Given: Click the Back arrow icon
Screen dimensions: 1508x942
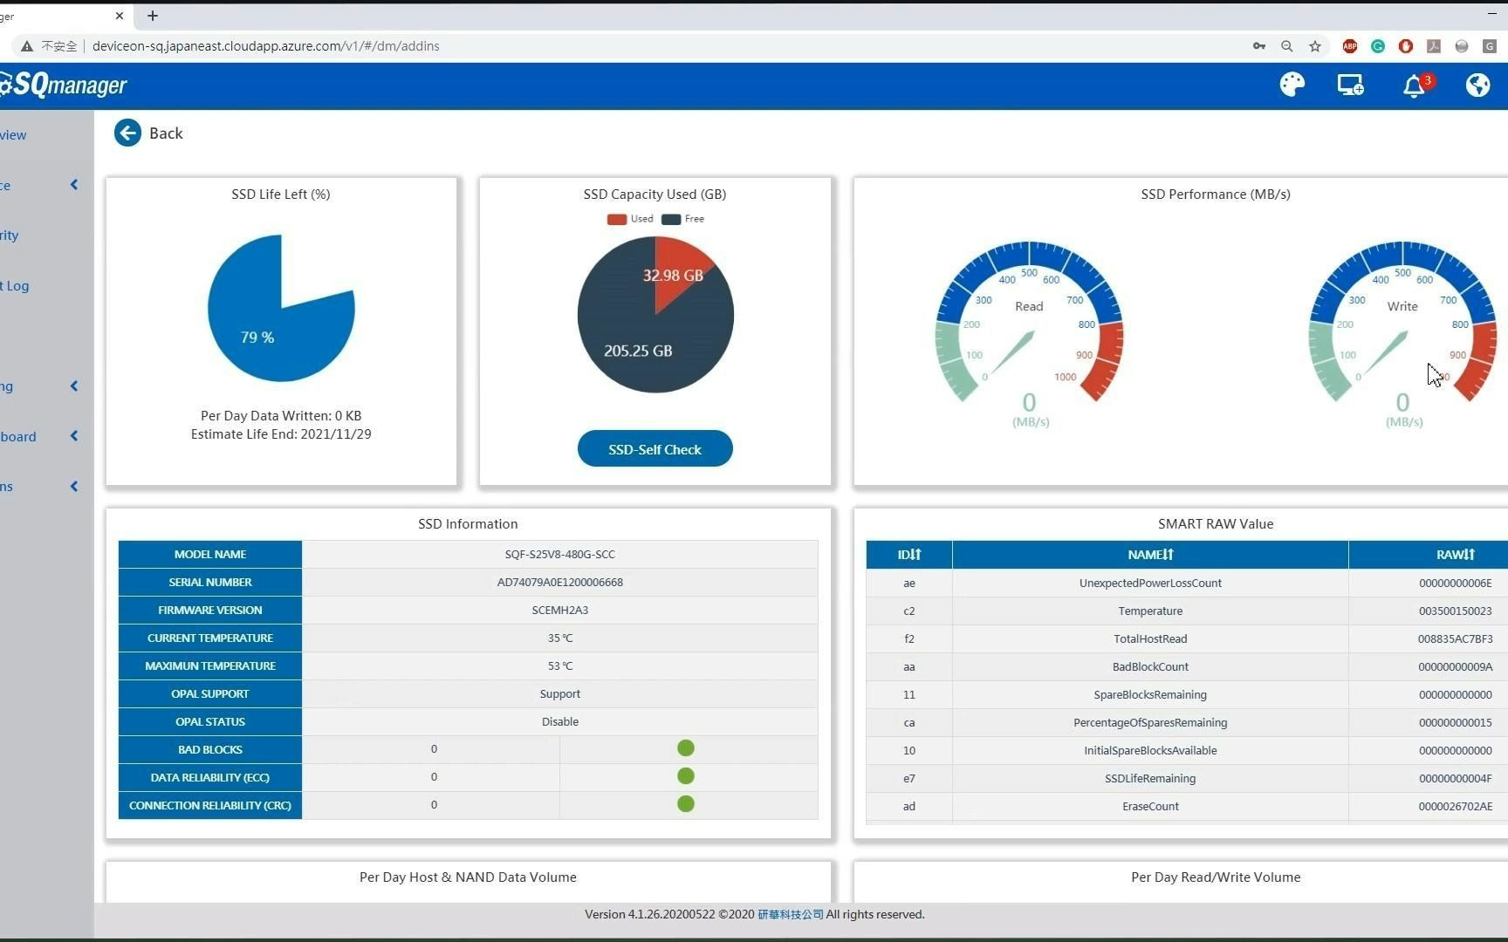Looking at the screenshot, I should click(127, 133).
